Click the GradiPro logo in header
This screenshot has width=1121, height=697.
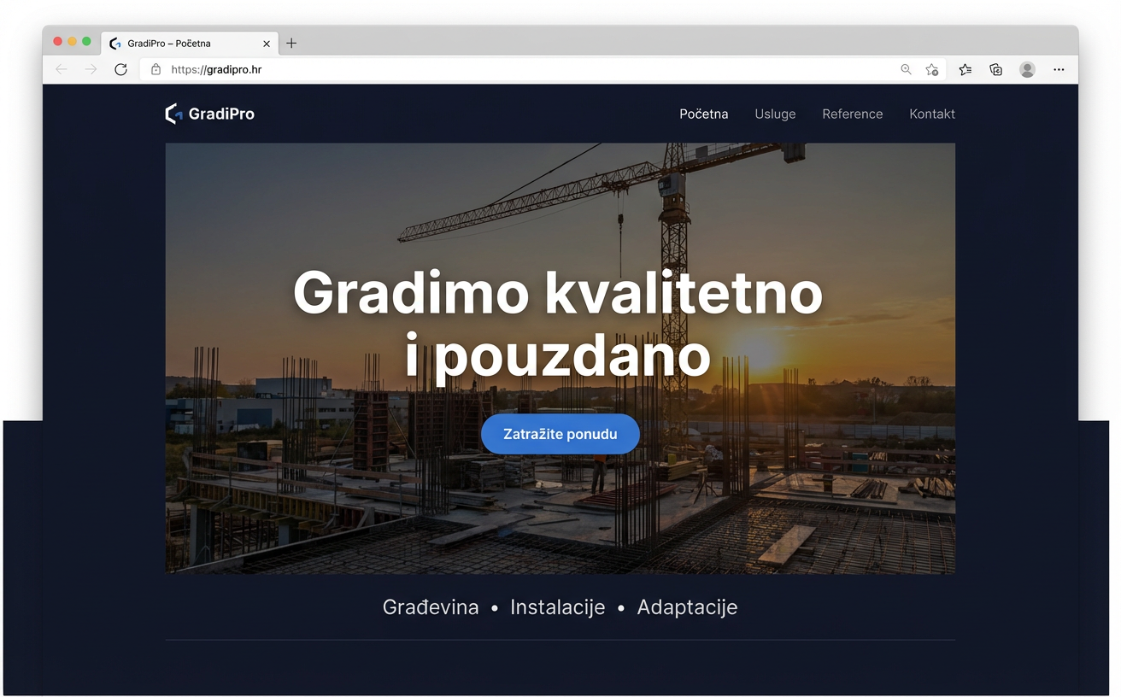(x=209, y=114)
